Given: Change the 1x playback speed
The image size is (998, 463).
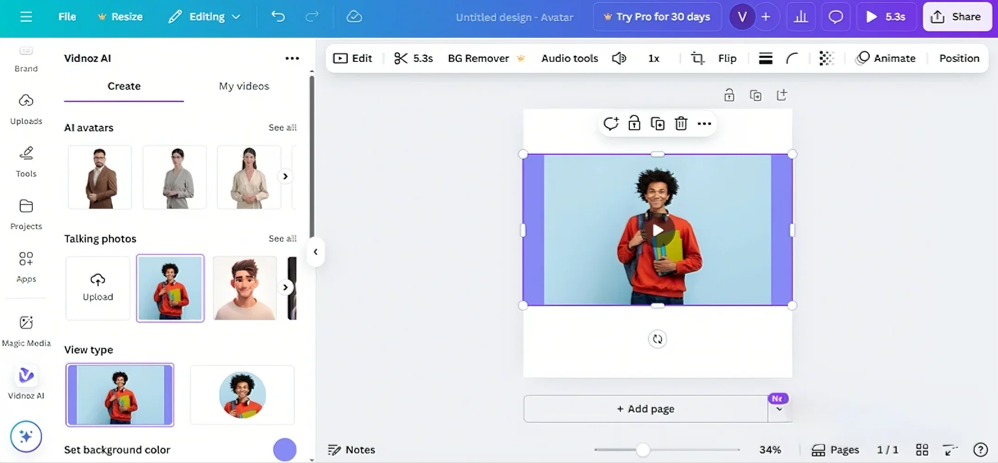Looking at the screenshot, I should 654,58.
